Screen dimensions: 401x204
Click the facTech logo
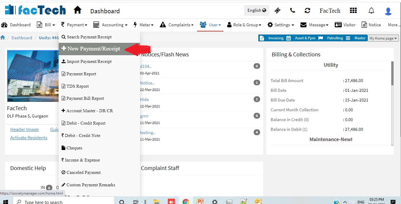[36, 10]
